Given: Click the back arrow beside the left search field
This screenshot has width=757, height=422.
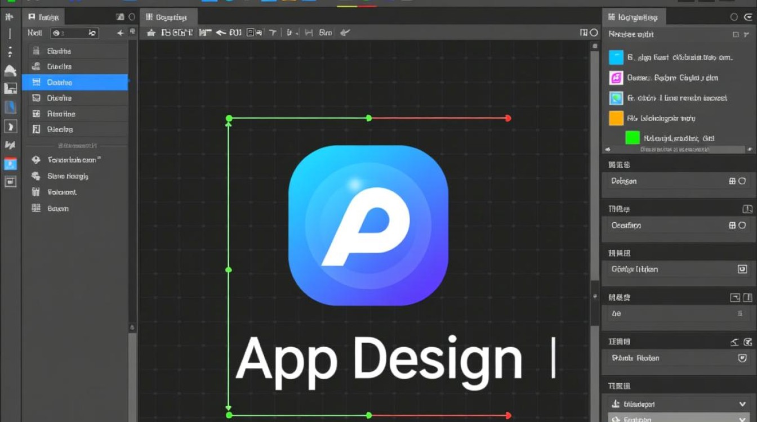Looking at the screenshot, I should (x=120, y=33).
